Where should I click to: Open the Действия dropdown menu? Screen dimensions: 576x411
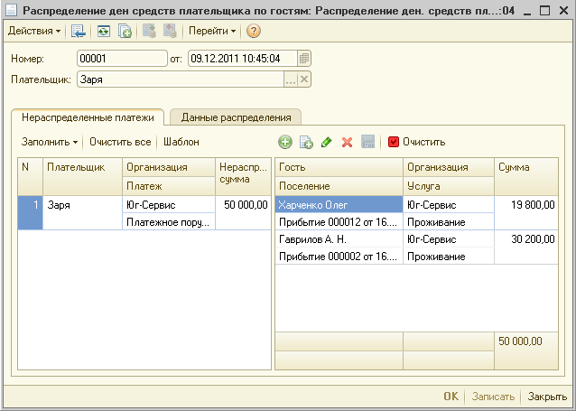click(x=34, y=31)
